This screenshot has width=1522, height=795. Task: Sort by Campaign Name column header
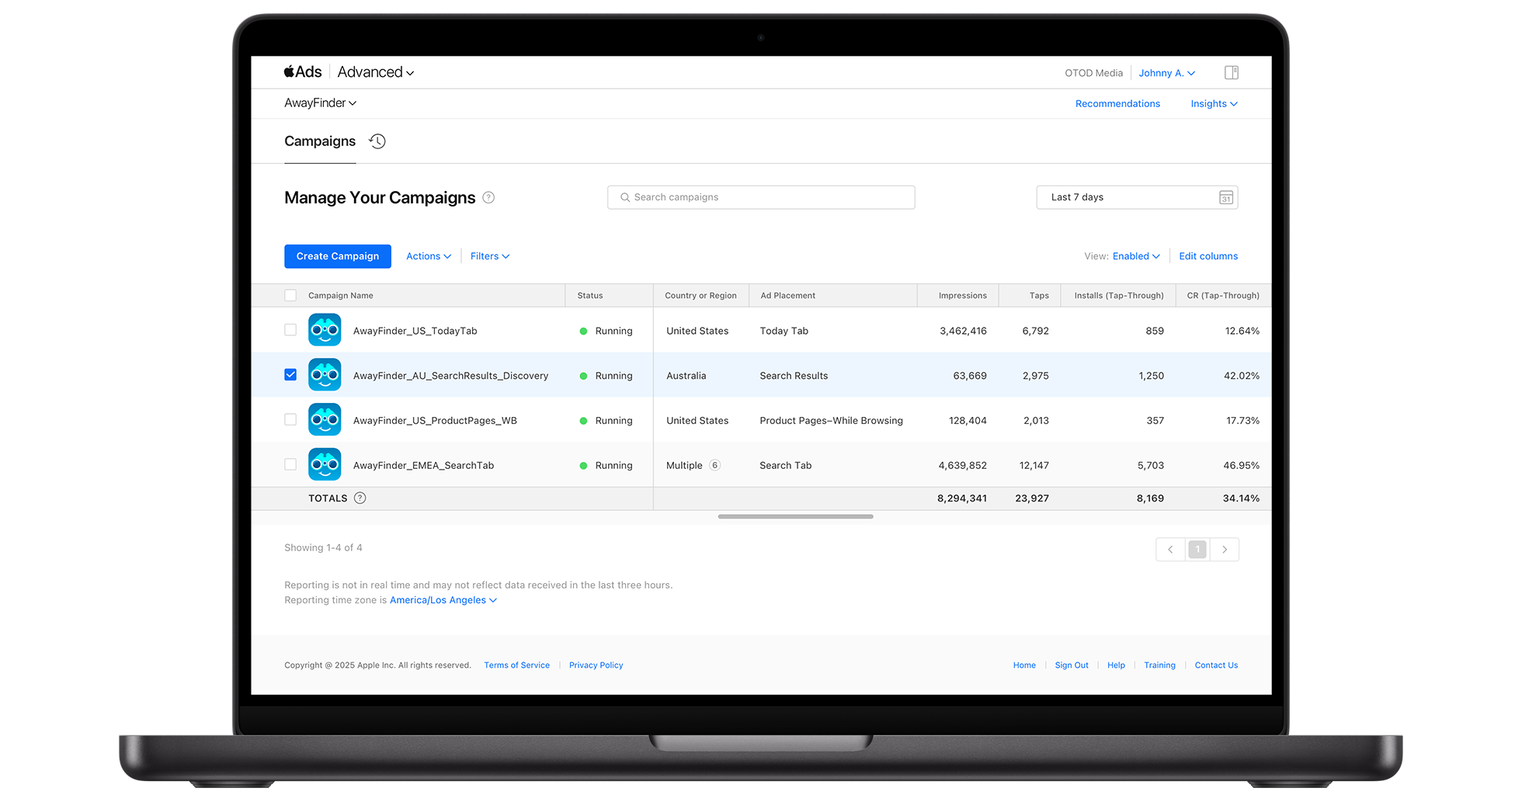[x=340, y=296]
